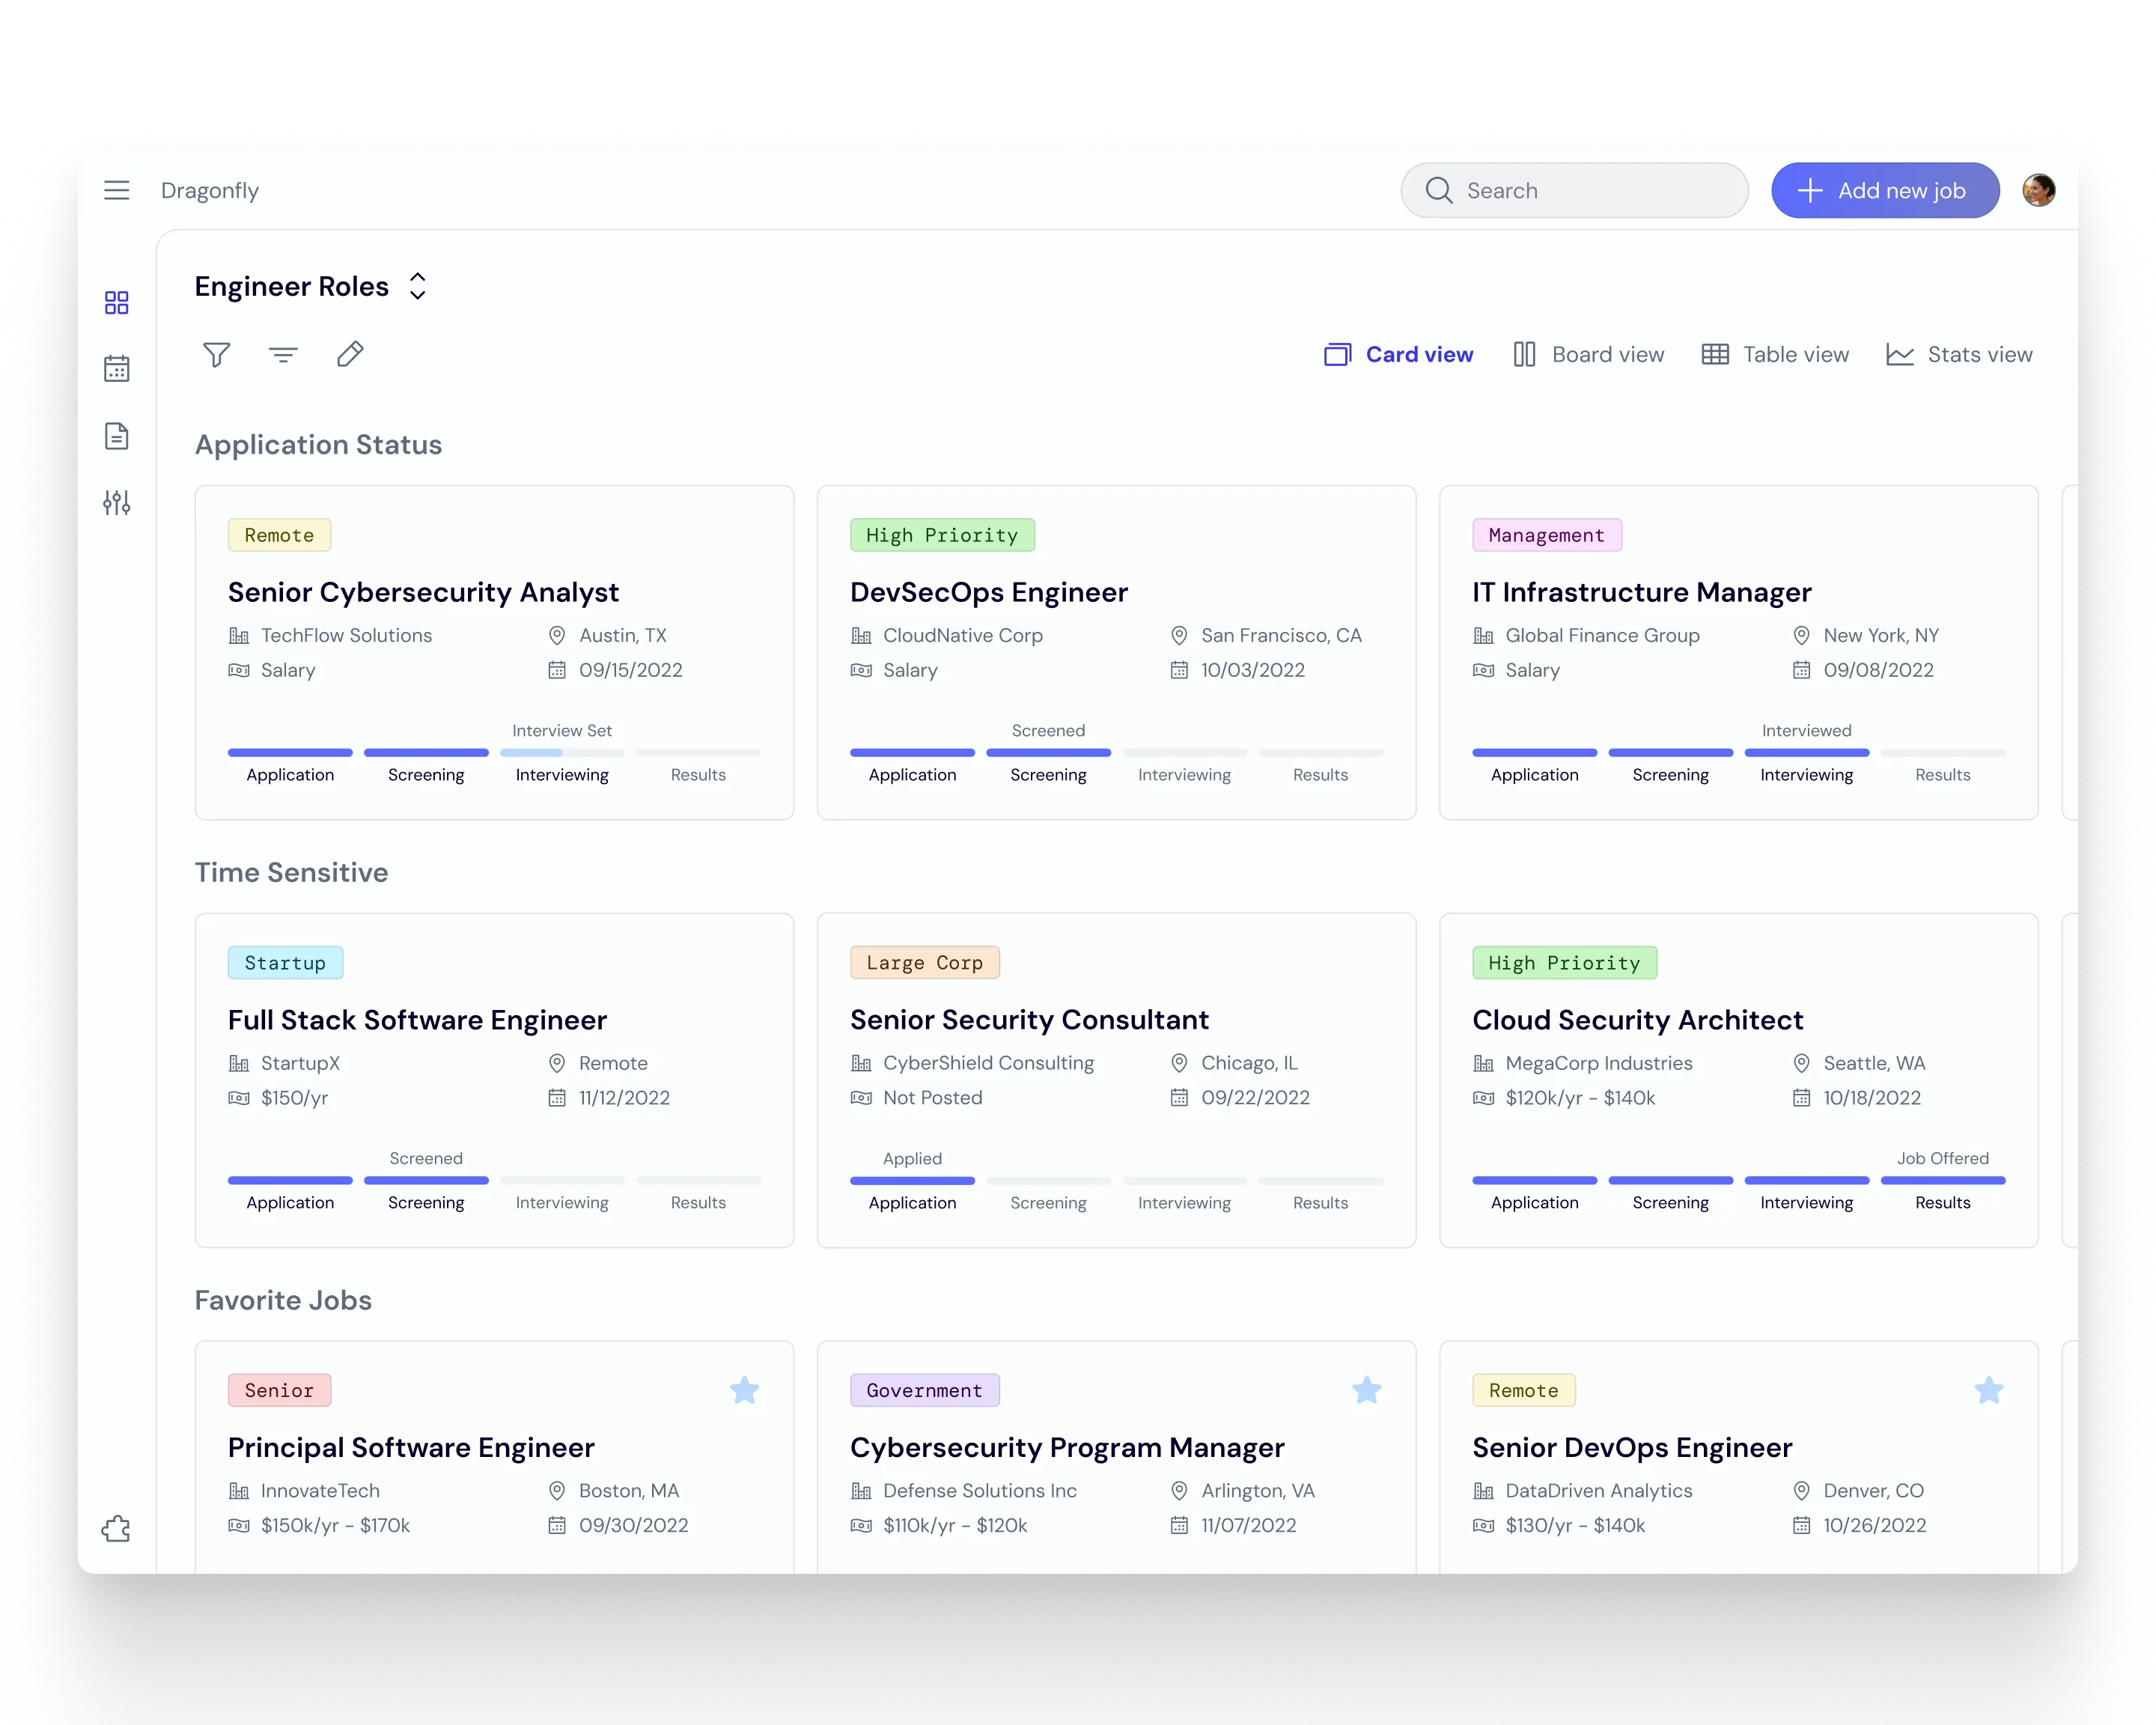This screenshot has width=2156, height=1725.
Task: Toggle the star on Cybersecurity Program Manager
Action: click(1366, 1390)
